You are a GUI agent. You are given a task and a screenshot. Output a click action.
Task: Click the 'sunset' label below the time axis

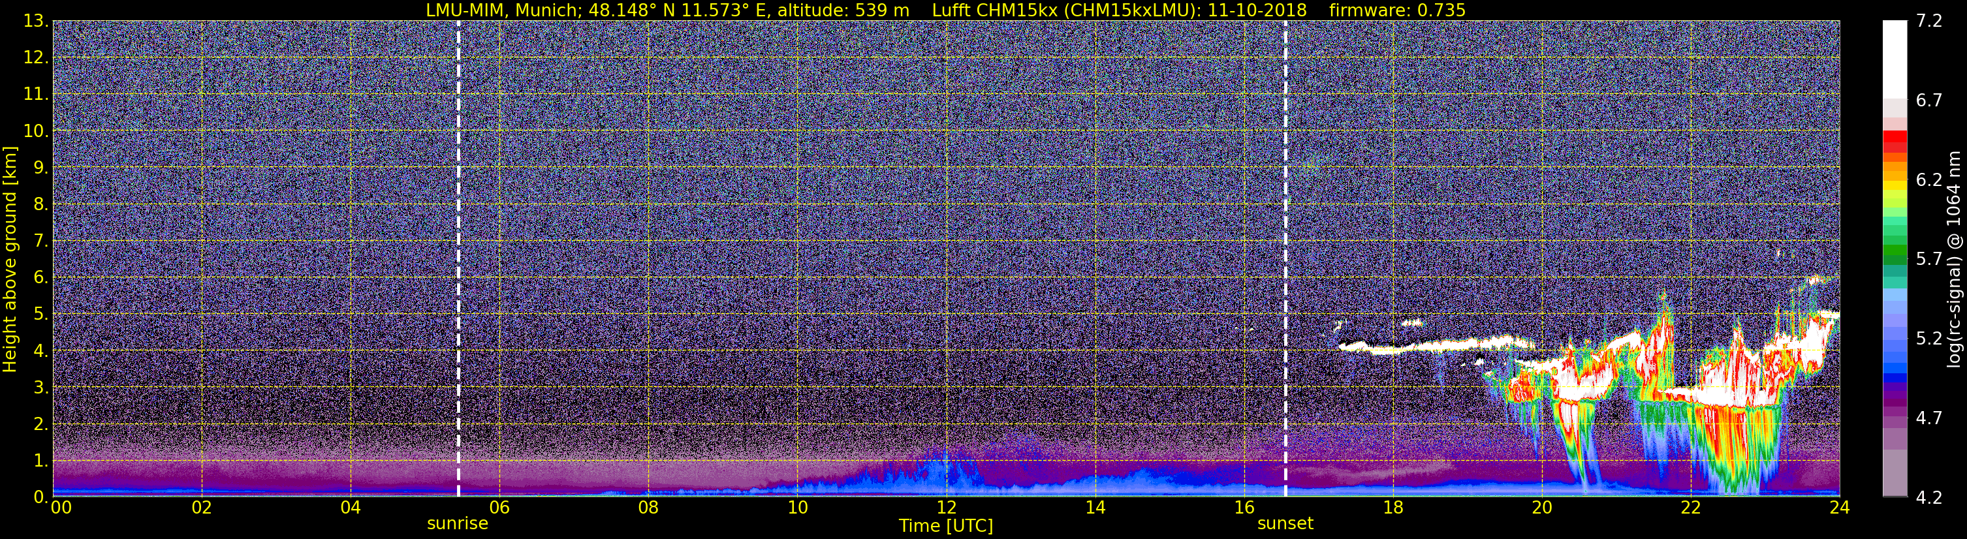click(1285, 524)
